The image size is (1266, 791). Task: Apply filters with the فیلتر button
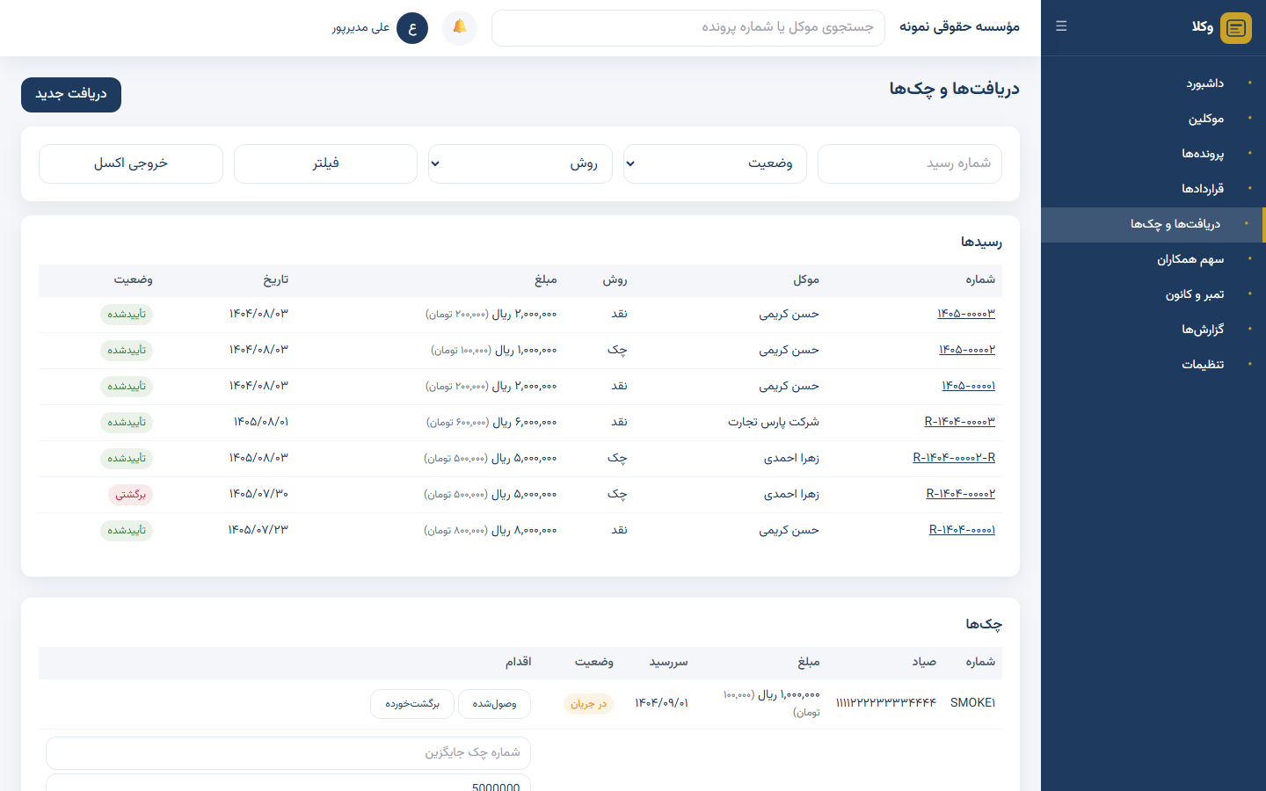[x=325, y=163]
